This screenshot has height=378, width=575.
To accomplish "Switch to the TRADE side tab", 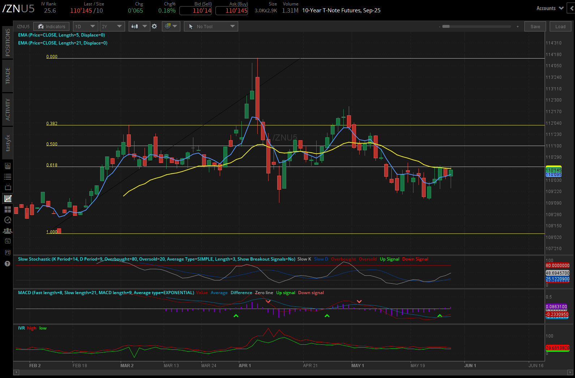I will coord(8,76).
